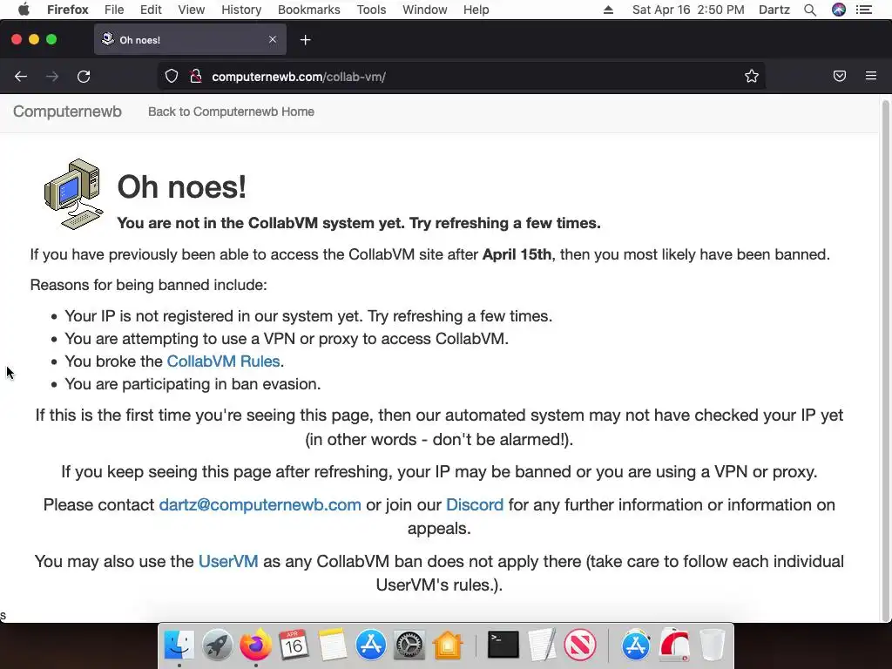The height and width of the screenshot is (669, 892).
Task: Open Notification Center list icon
Action: (x=864, y=10)
